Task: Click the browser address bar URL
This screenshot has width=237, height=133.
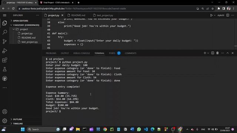Action: (74, 8)
